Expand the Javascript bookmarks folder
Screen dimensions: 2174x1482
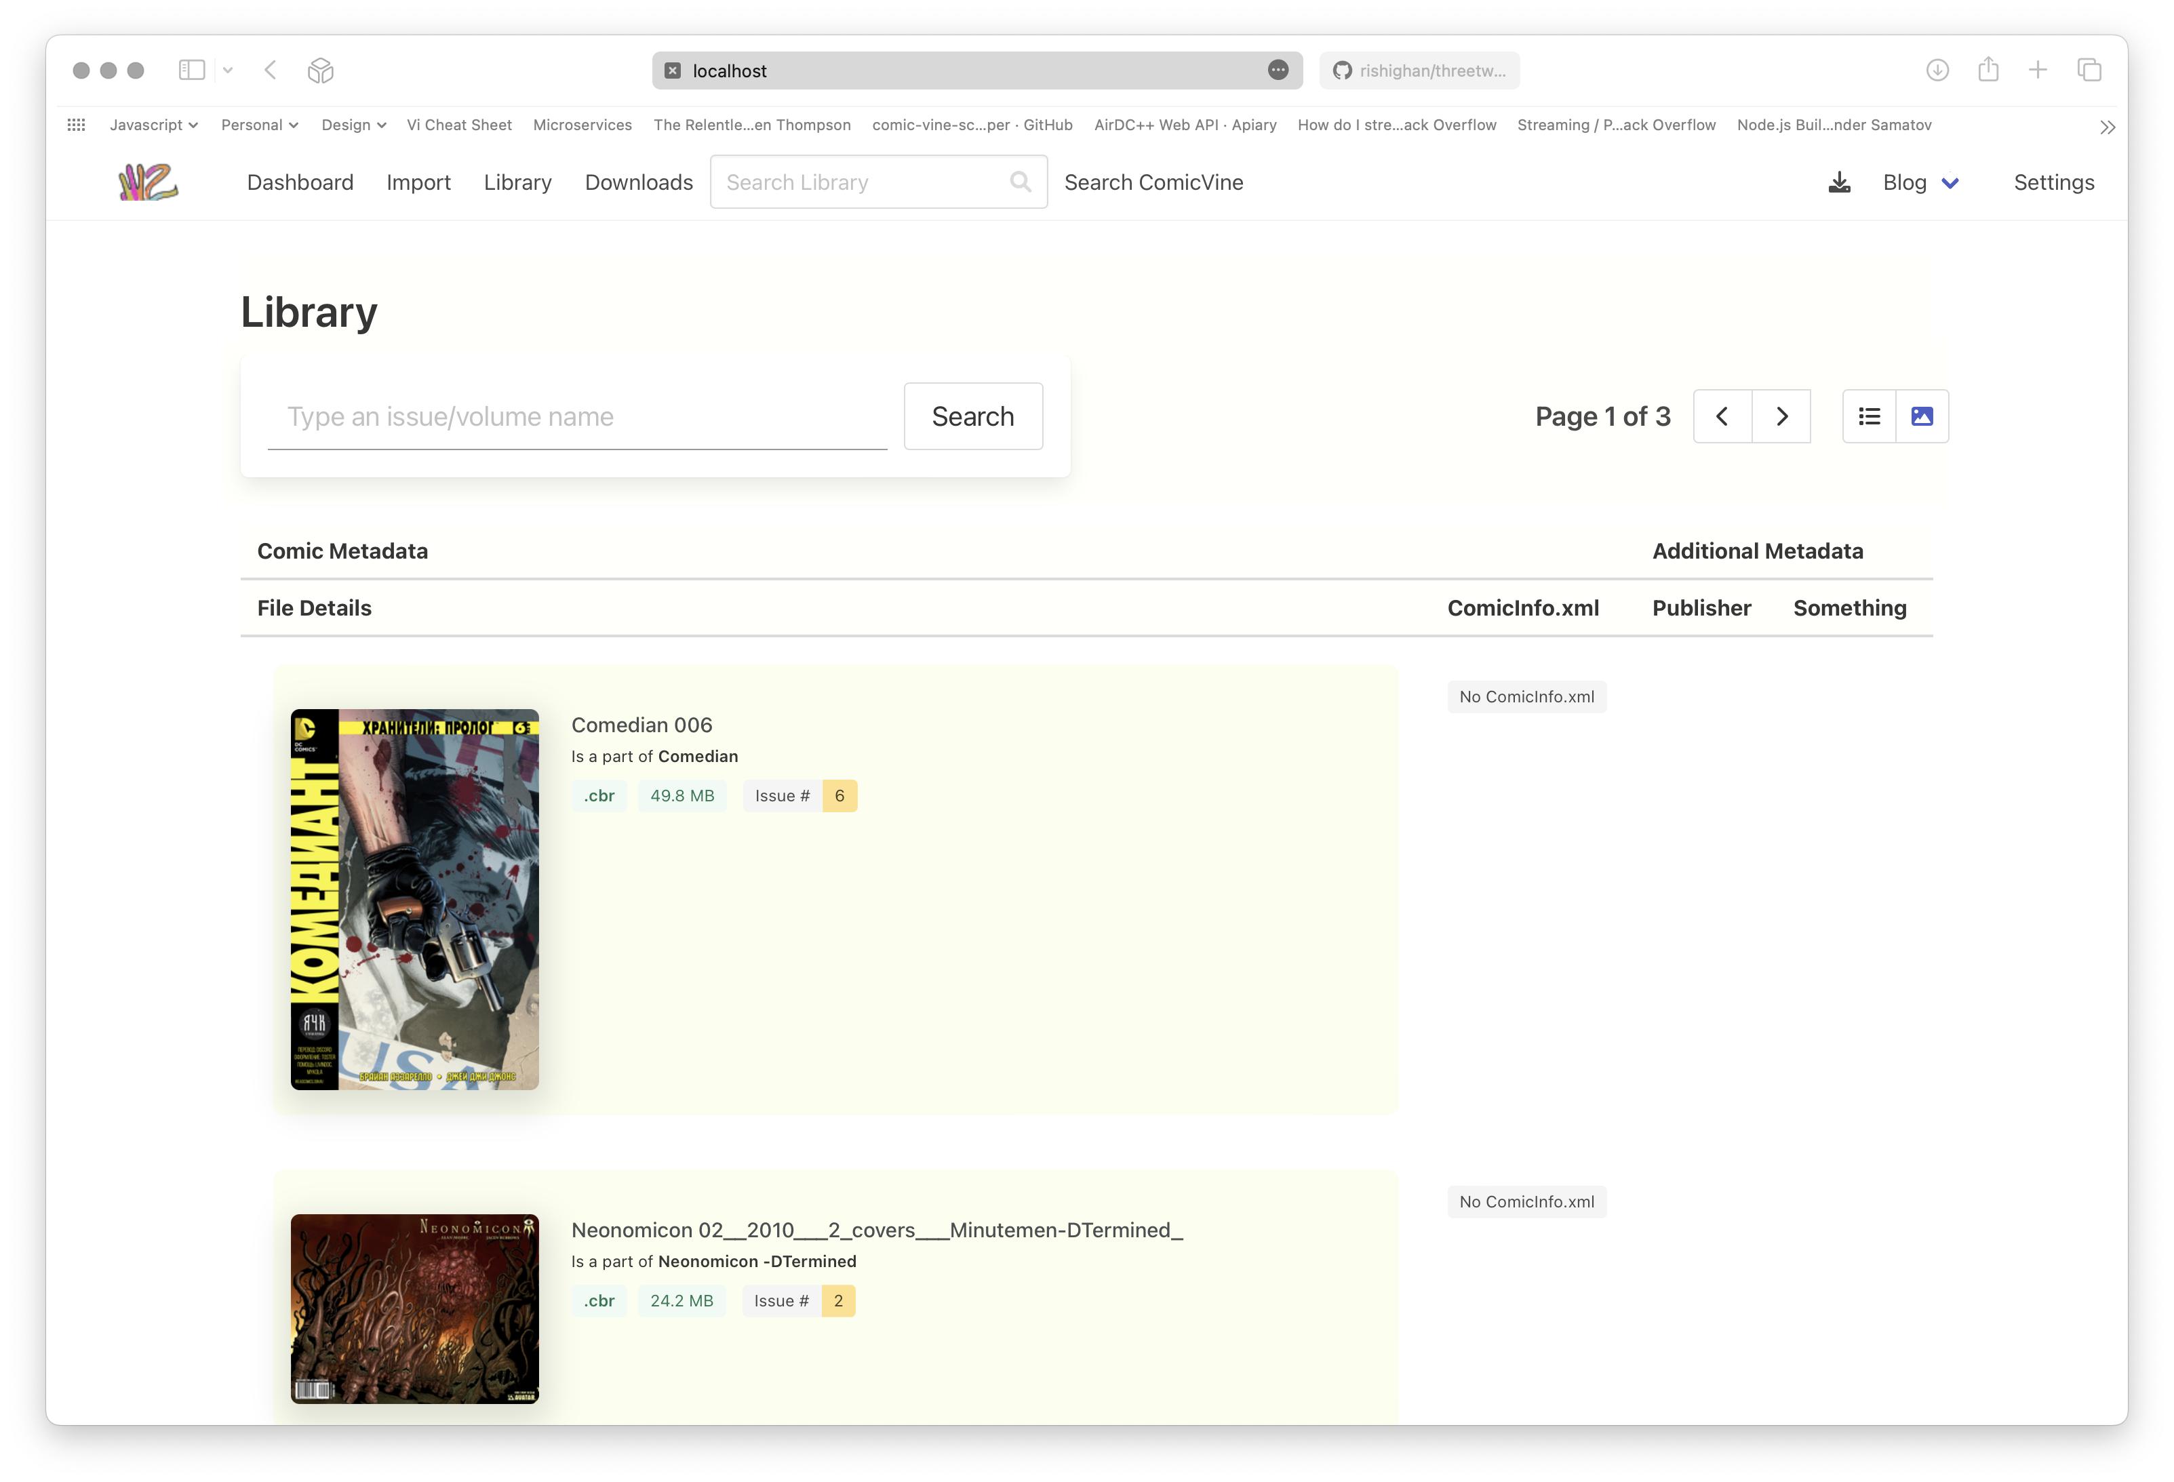153,124
